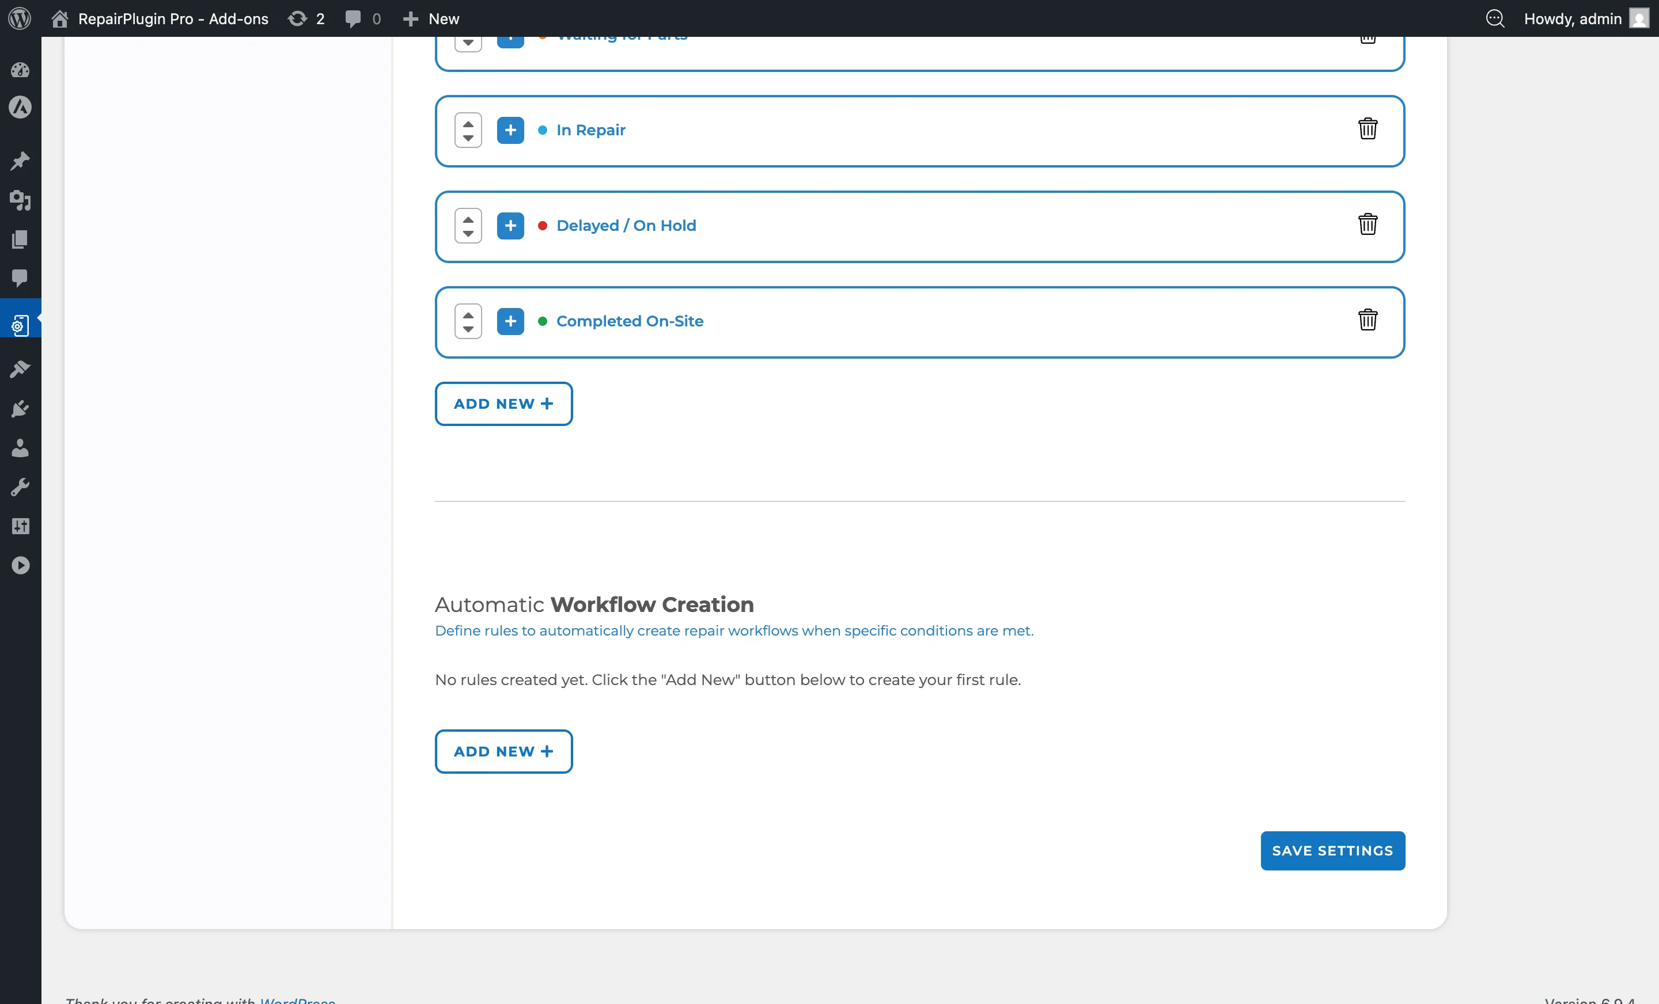Image resolution: width=1659 pixels, height=1004 pixels.
Task: Click the 'Define rules to automatically create' description
Action: coord(734,630)
